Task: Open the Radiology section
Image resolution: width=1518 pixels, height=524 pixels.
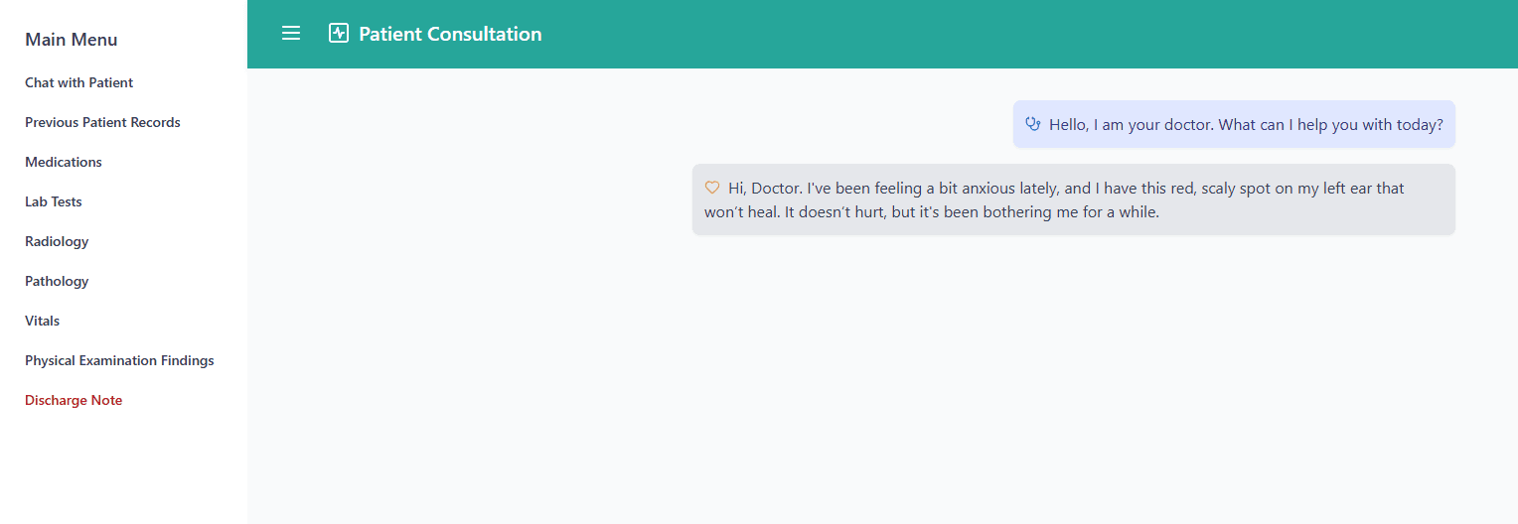Action: (57, 241)
